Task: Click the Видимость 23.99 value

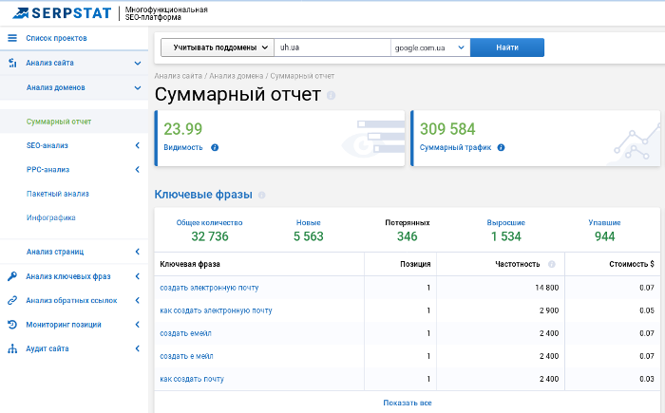Action: click(182, 129)
